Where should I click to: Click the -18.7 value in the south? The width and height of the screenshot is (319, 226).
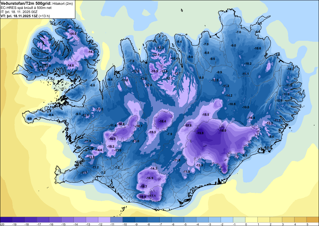click(x=144, y=186)
